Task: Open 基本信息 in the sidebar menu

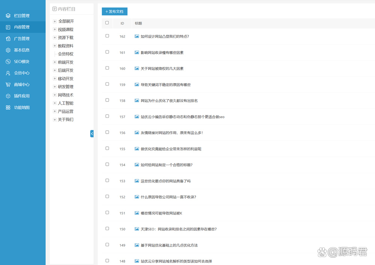Action: point(23,50)
